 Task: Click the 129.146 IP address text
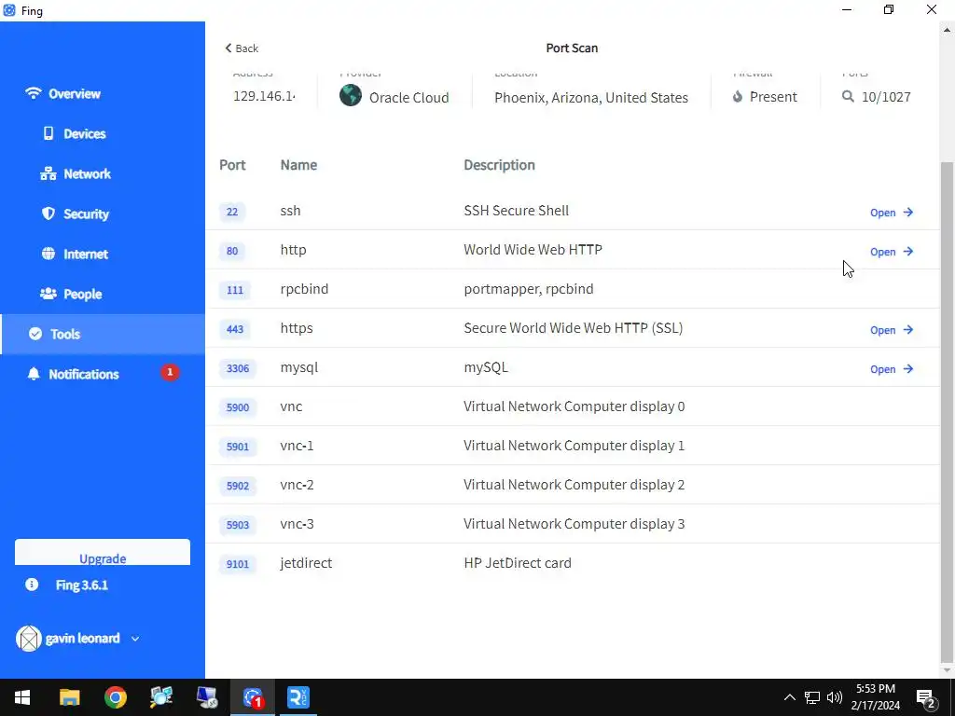(264, 97)
